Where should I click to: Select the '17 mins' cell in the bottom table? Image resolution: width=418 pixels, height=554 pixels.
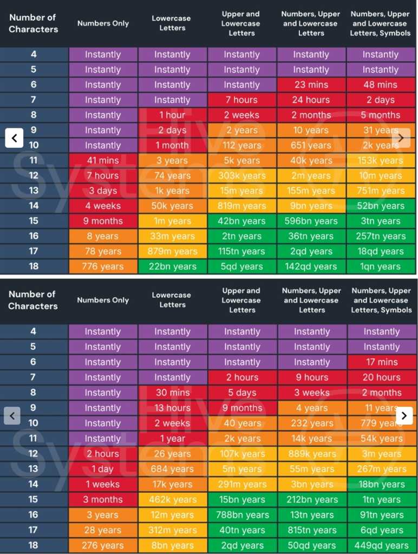point(381,362)
